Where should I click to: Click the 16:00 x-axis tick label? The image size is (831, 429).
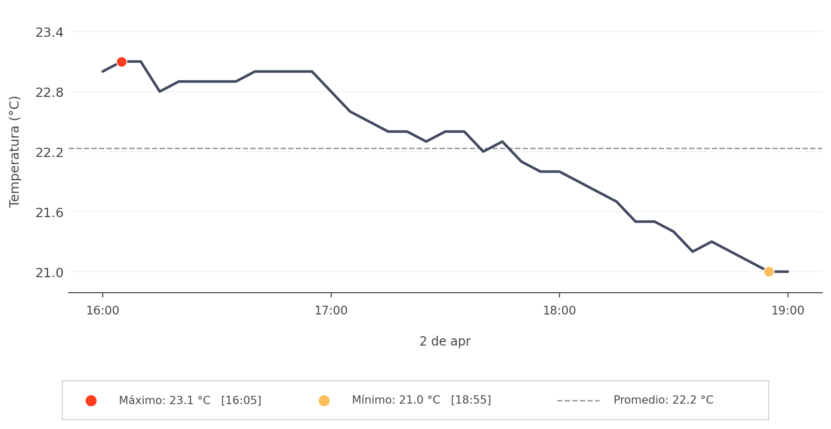click(x=103, y=311)
